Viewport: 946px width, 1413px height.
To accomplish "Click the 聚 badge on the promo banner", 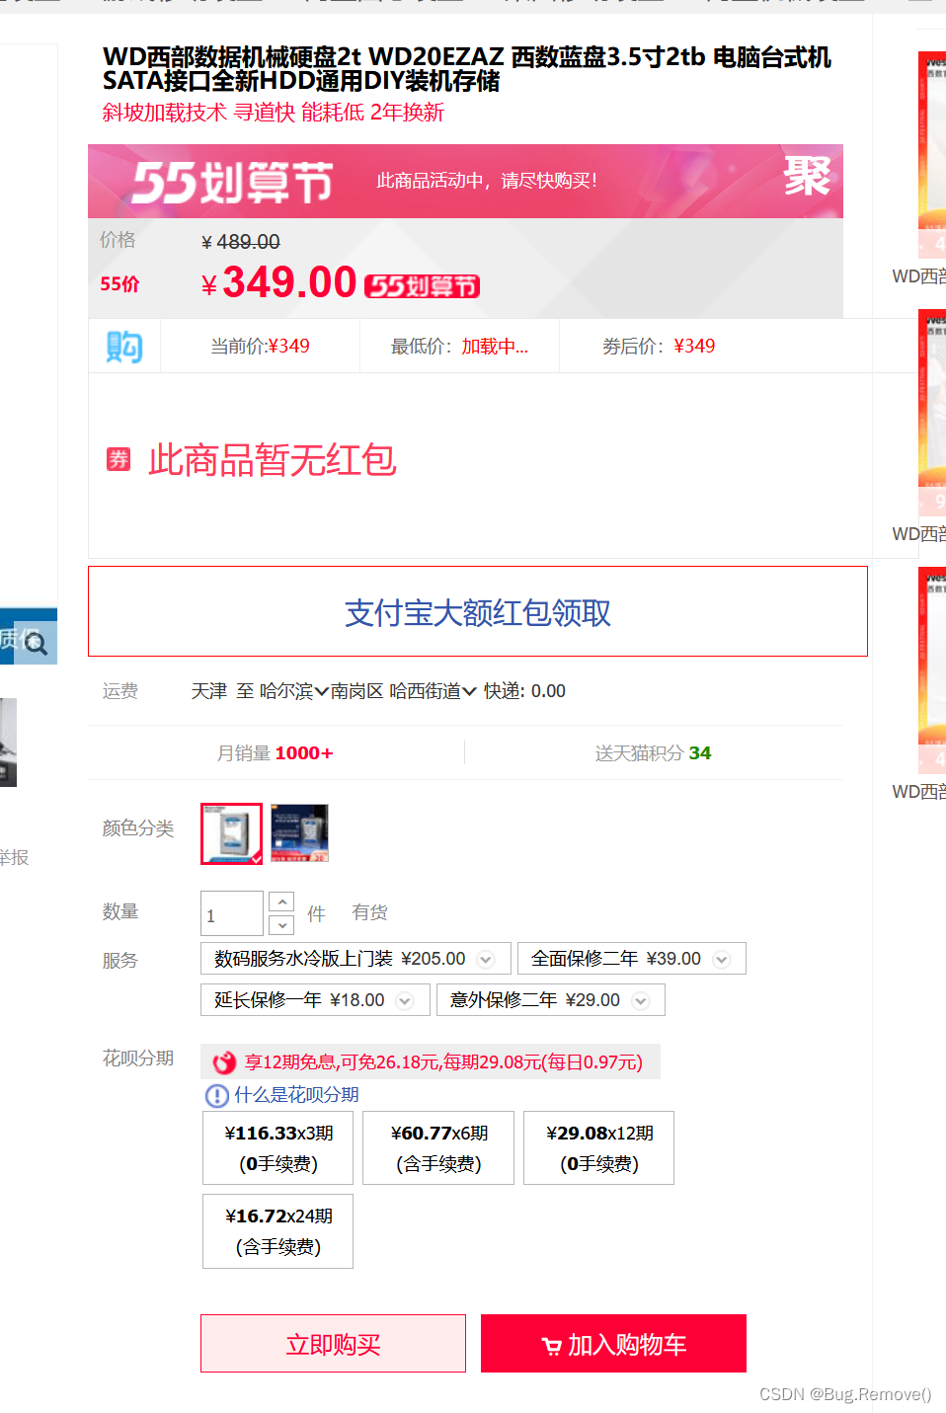I will pyautogui.click(x=807, y=177).
